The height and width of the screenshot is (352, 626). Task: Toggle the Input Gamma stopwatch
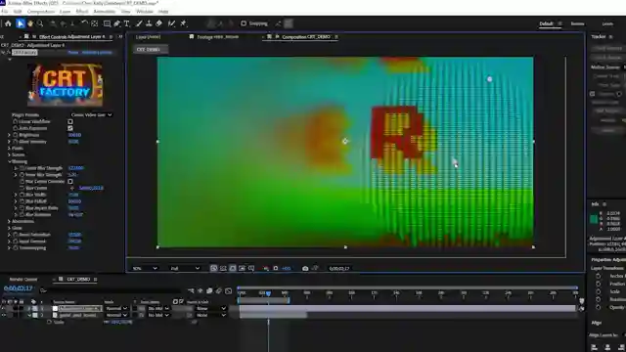pos(16,242)
